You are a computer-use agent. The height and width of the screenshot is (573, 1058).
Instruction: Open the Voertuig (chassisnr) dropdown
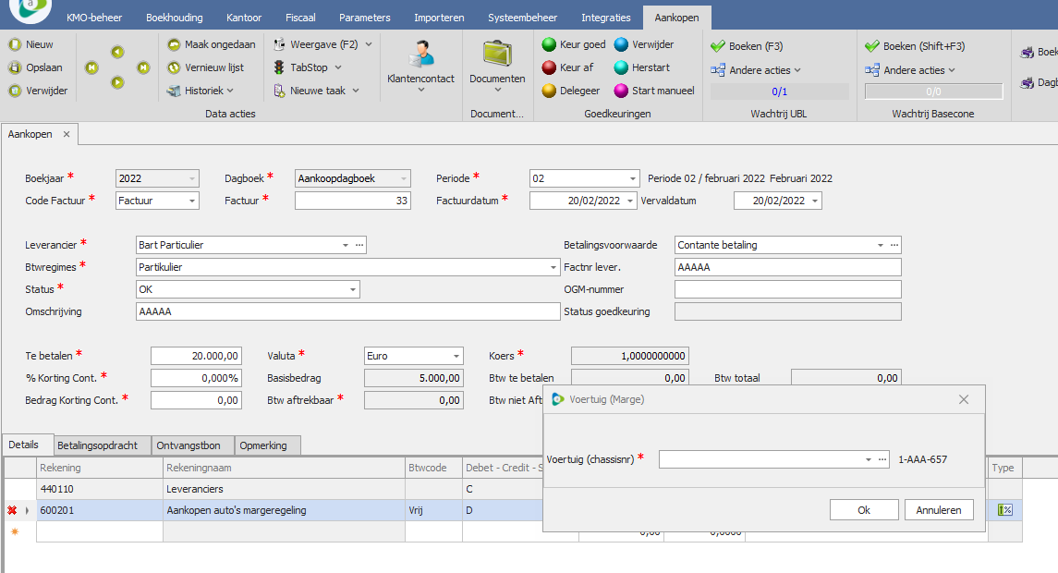click(868, 459)
